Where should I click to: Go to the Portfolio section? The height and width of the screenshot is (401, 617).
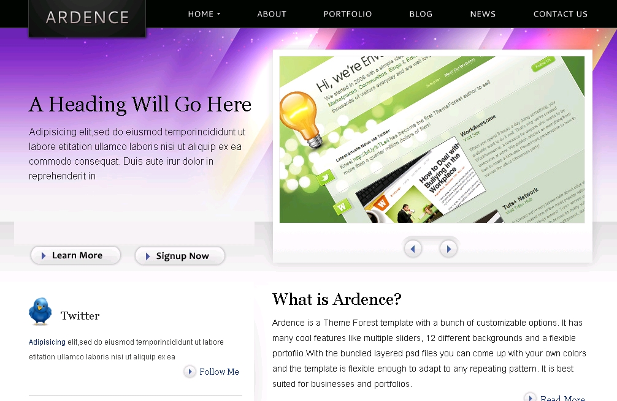click(x=347, y=14)
